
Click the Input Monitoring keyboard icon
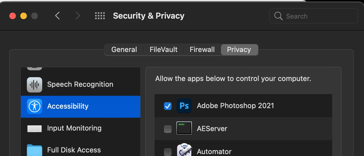click(35, 128)
